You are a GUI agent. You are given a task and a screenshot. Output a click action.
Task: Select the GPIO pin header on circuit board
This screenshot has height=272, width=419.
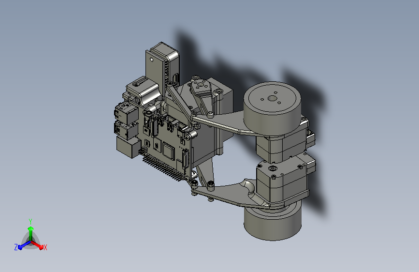(x=163, y=167)
